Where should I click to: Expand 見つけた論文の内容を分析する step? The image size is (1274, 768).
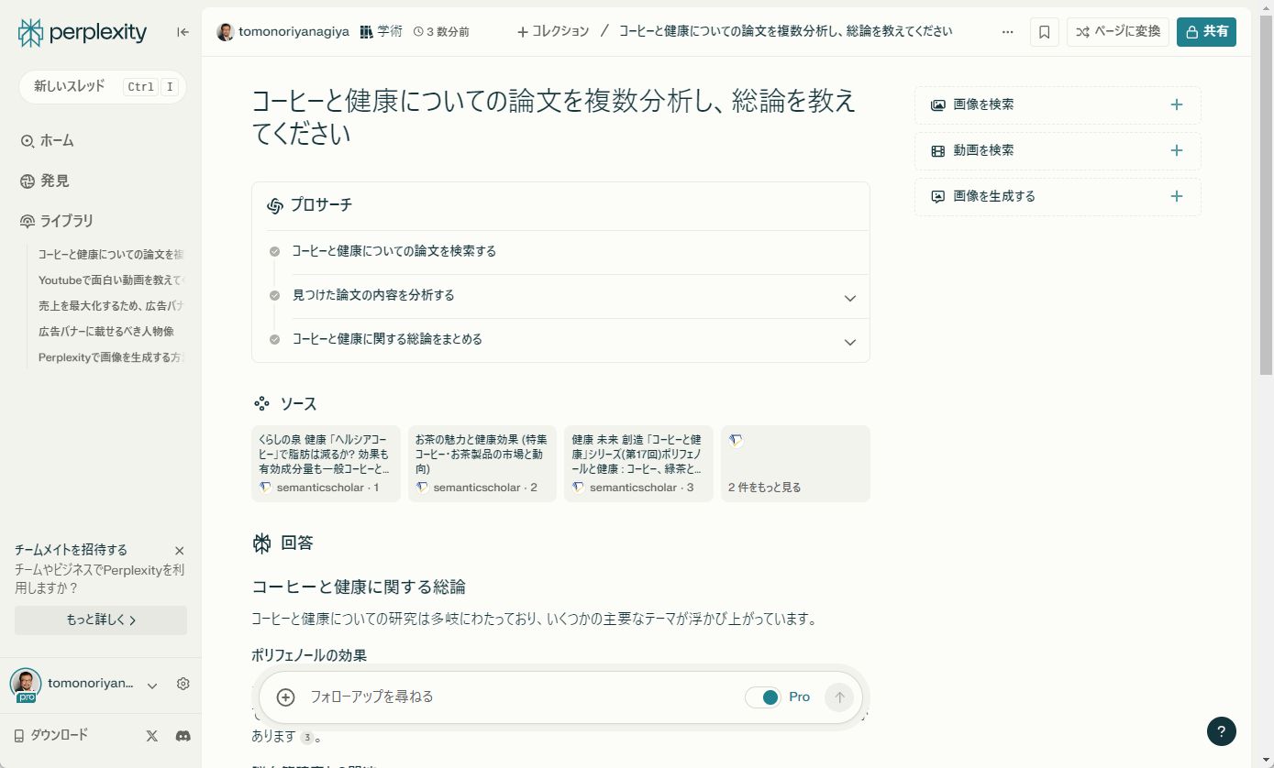(x=849, y=297)
